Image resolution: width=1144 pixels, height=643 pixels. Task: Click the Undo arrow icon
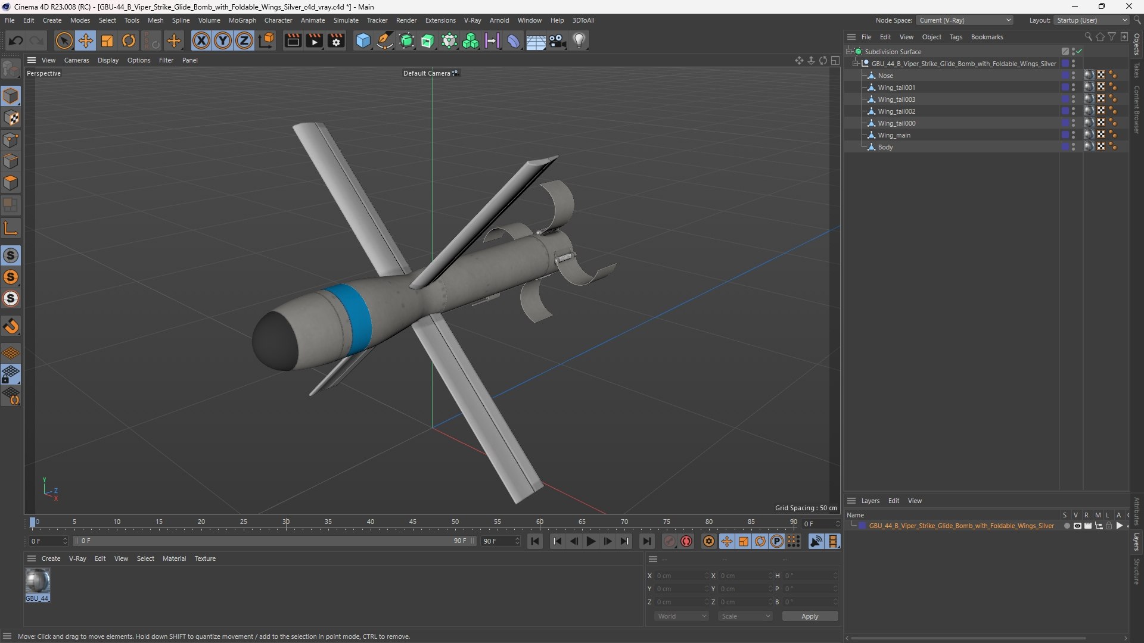(16, 40)
